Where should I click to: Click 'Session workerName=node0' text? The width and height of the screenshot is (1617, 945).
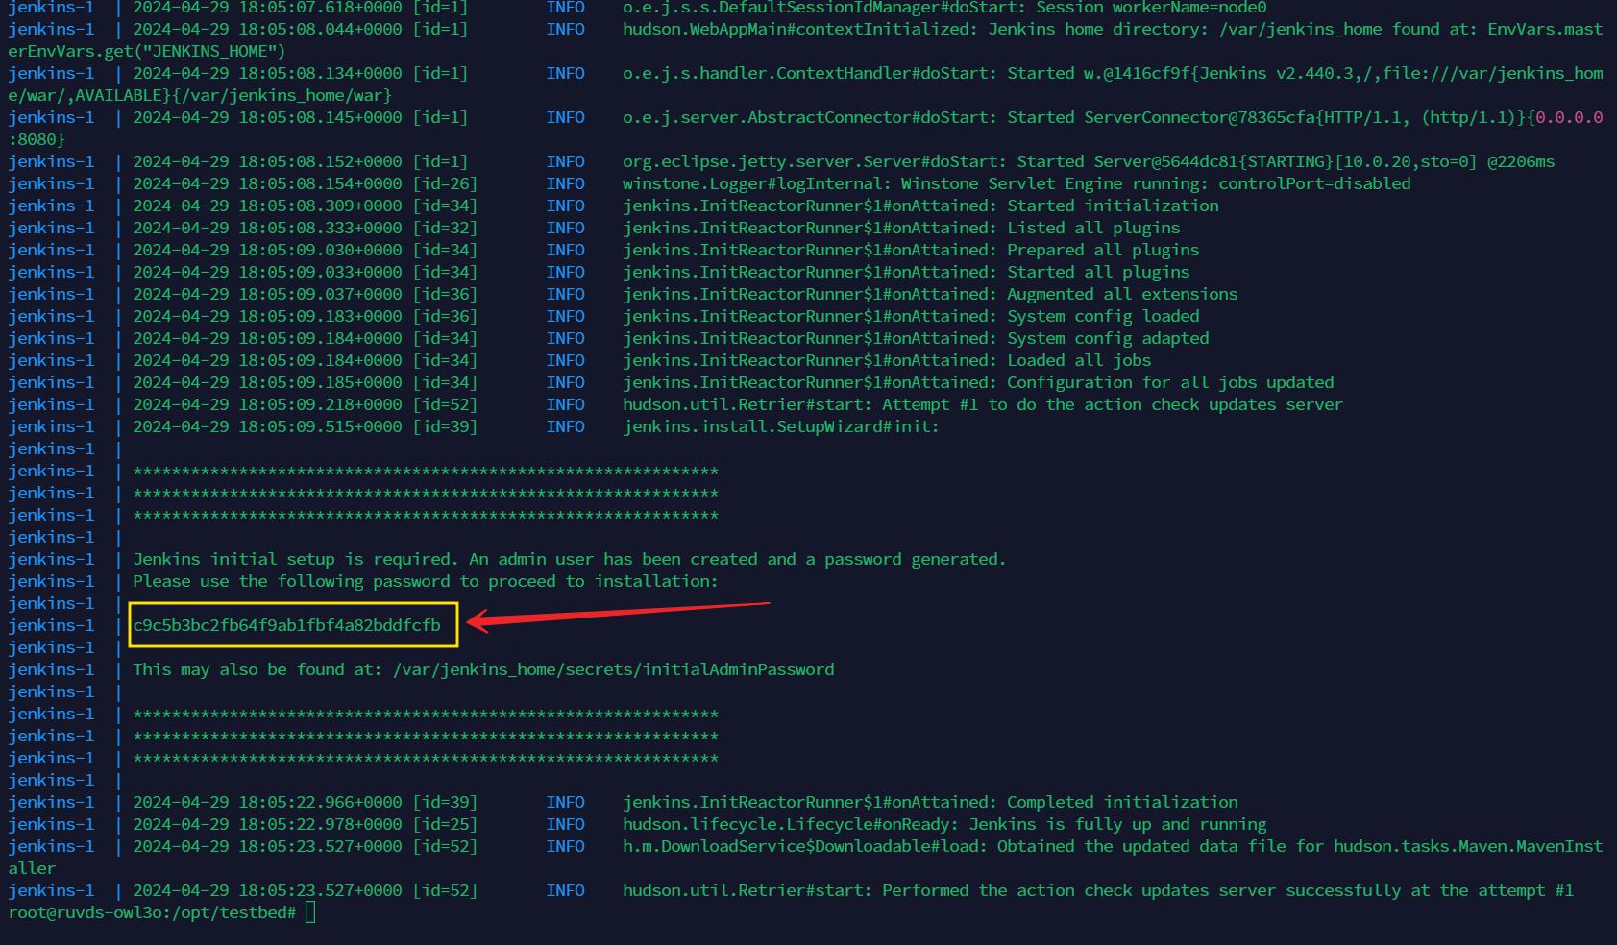[x=1151, y=8]
